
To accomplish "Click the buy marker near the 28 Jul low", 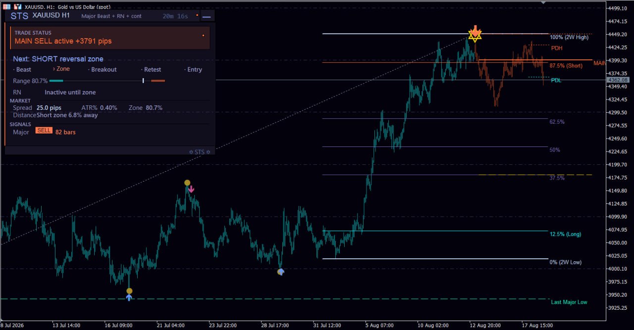I will point(281,272).
